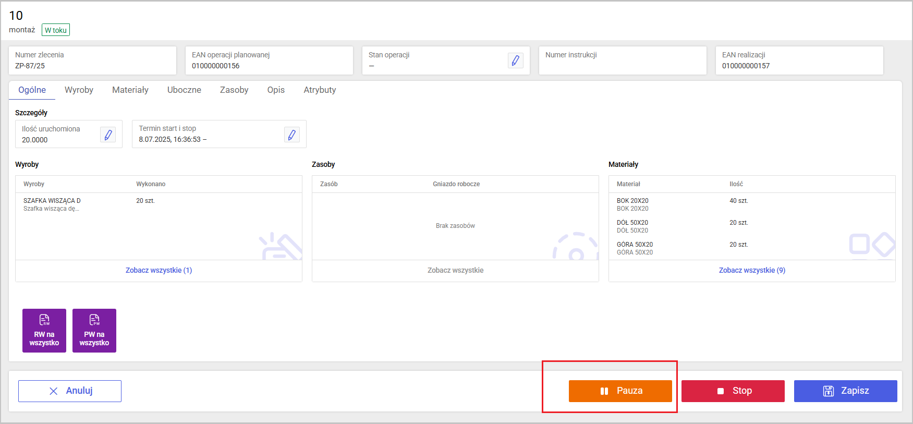Switch to the Wyroby tab

coord(79,90)
